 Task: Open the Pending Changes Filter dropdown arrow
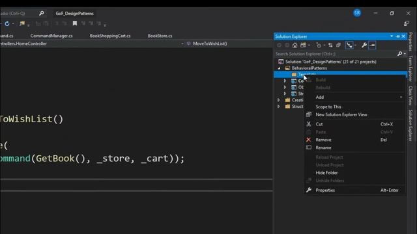coord(324,45)
